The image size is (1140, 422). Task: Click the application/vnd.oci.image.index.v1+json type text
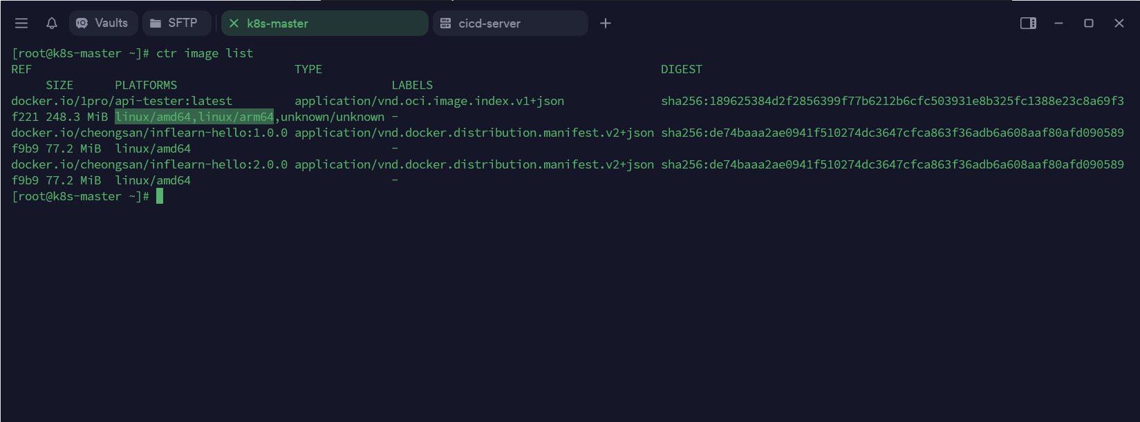[x=429, y=102]
